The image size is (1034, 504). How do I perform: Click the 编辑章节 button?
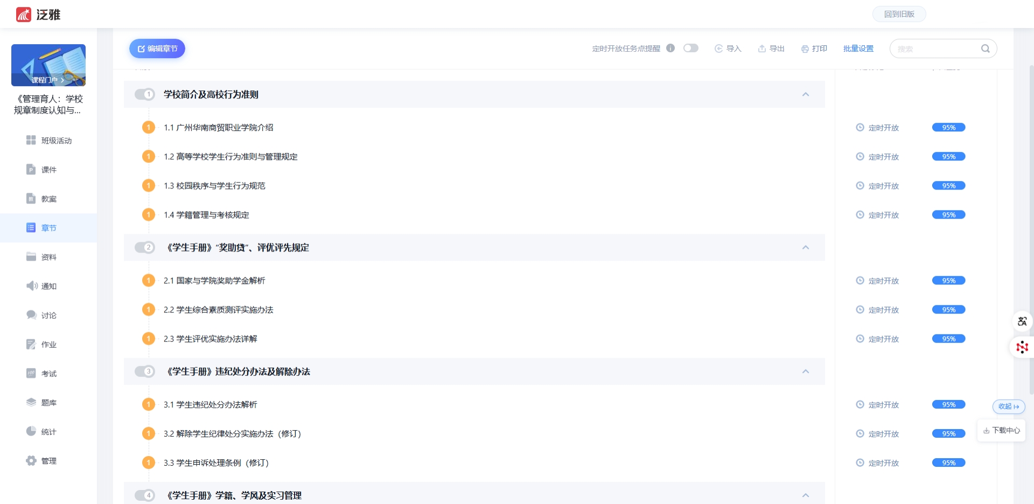157,48
